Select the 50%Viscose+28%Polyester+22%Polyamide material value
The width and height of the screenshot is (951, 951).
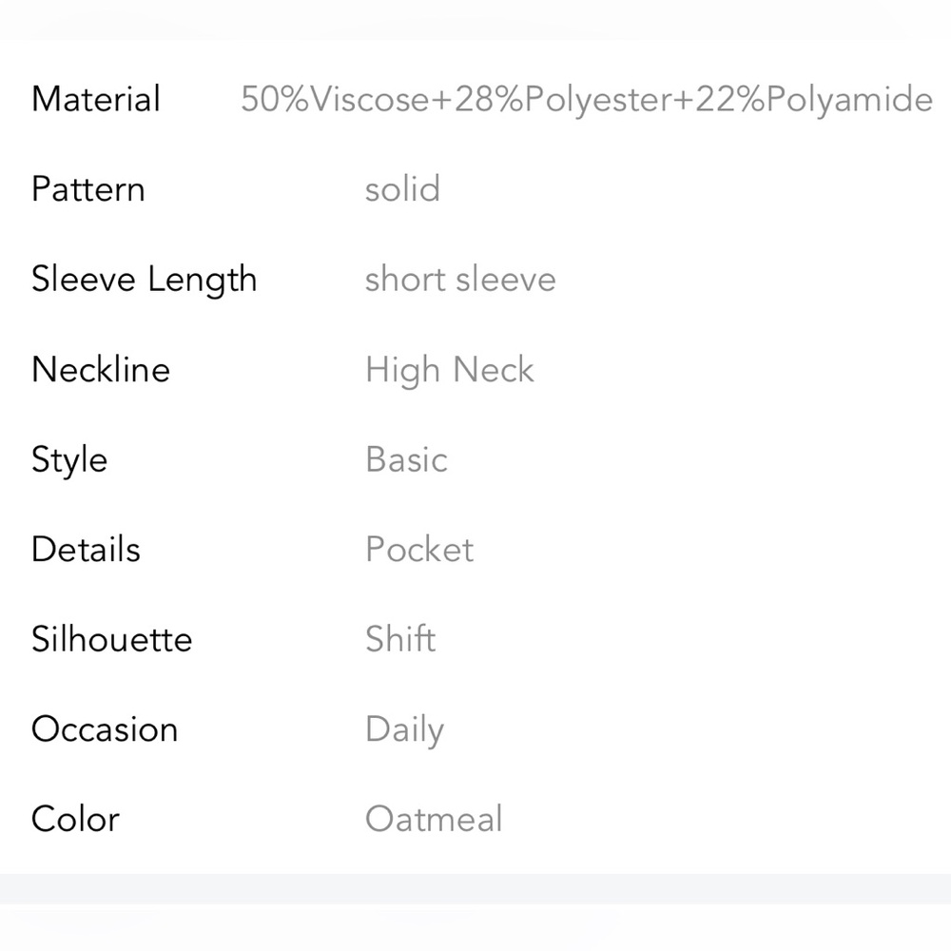point(587,99)
